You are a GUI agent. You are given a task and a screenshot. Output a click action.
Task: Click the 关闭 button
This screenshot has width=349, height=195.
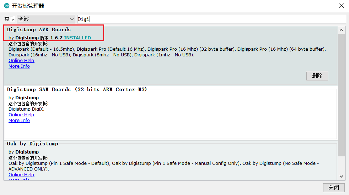(334, 188)
